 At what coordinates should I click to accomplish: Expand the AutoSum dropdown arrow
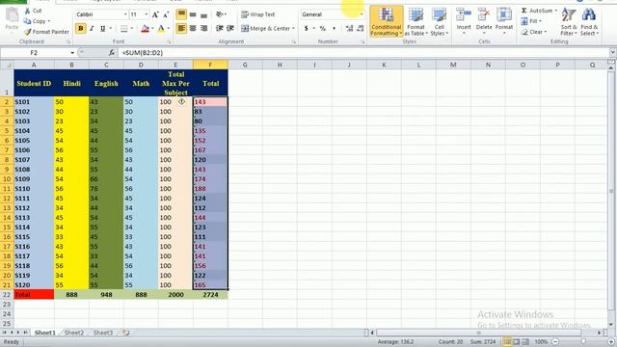click(556, 11)
